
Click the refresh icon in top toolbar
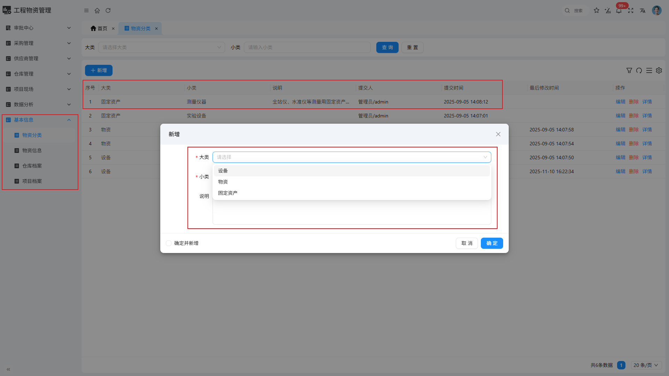[x=108, y=10]
